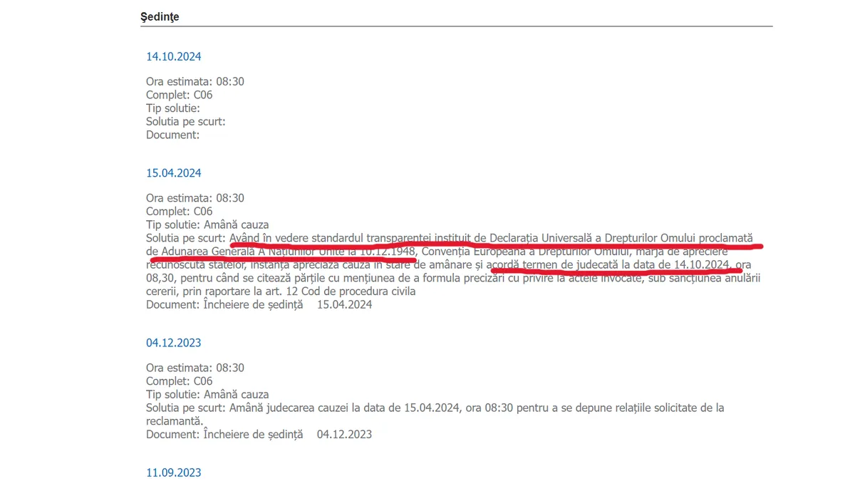855x481 pixels.
Task: Click Complet: C06 under the 15.04.2024 session
Action: [x=179, y=212]
